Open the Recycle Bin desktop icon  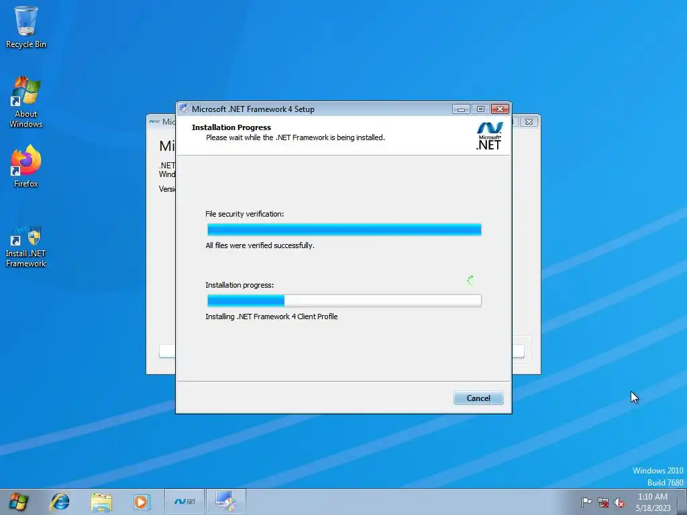coord(26,27)
